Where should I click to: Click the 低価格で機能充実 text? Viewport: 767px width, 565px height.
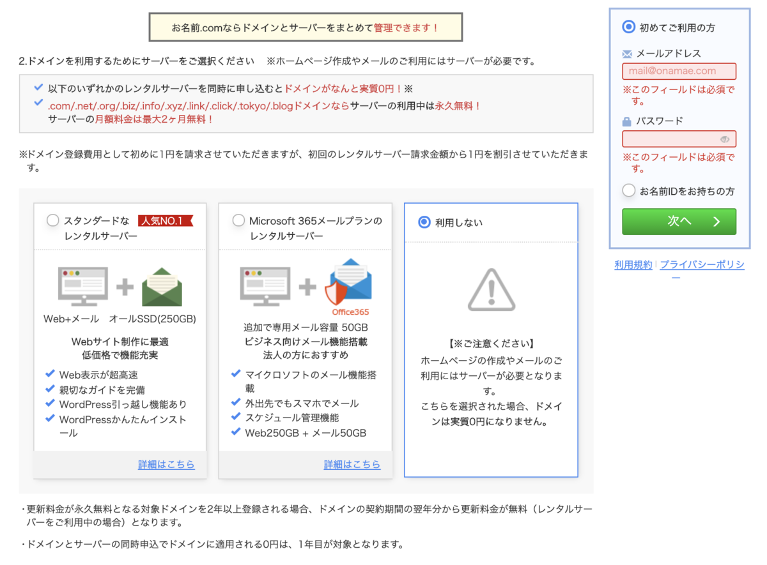[120, 356]
